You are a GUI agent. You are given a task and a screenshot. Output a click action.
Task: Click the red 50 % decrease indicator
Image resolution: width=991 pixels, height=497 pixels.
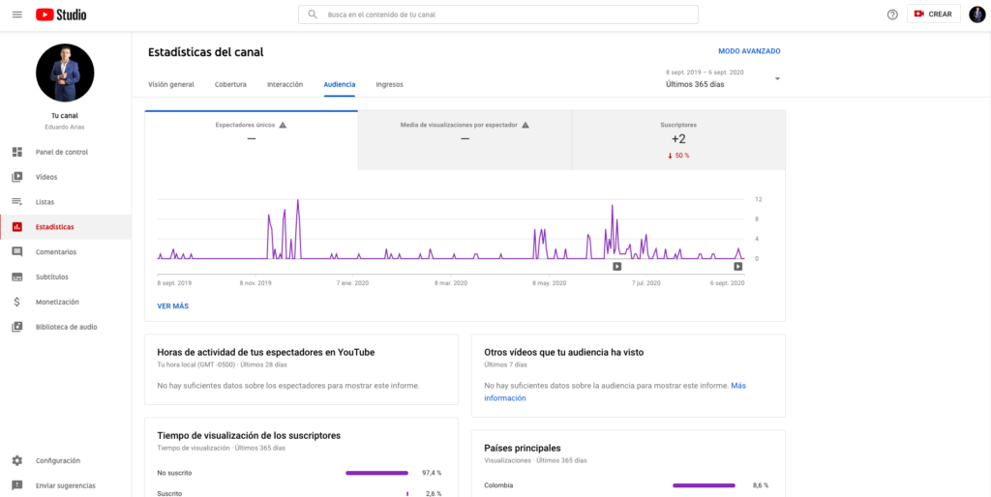click(x=678, y=156)
